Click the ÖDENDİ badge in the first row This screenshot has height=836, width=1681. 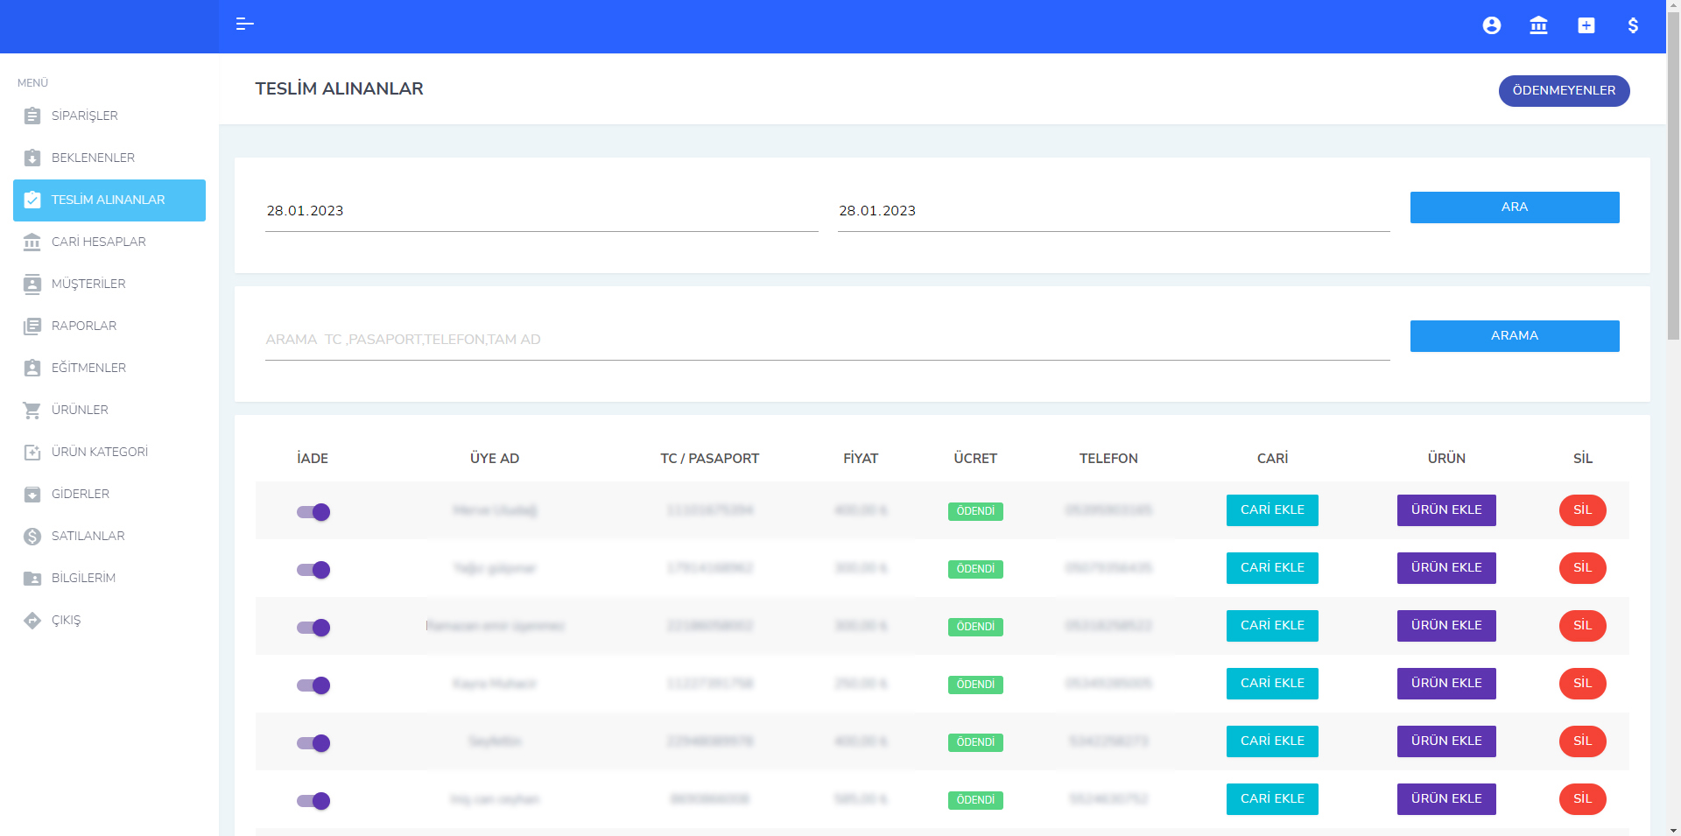975,511
